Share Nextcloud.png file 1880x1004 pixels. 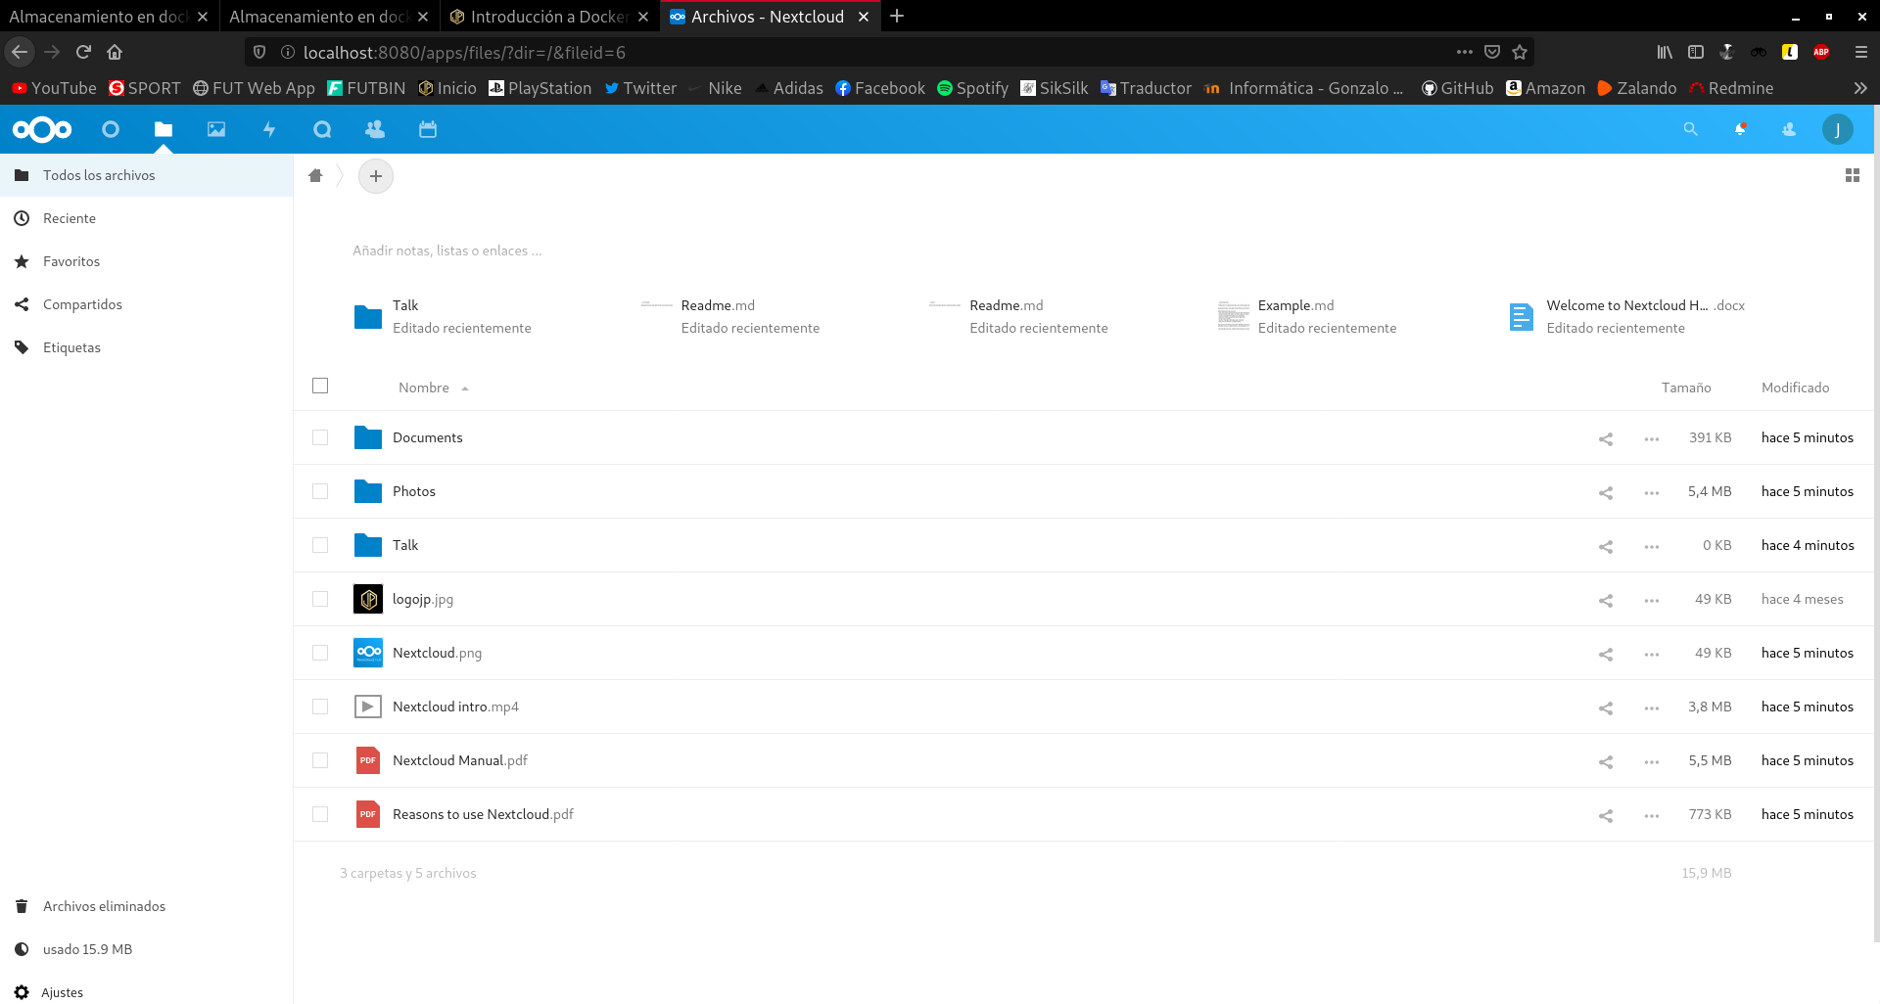1606,654
